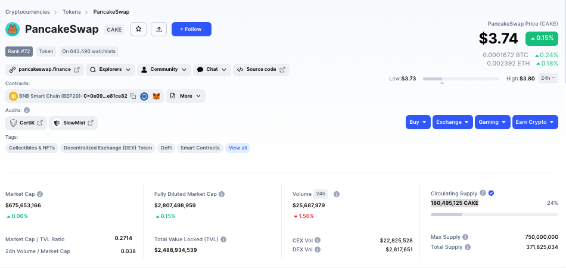This screenshot has height=268, width=566.
Task: Change the 24h price range dropdown
Action: coord(548,78)
